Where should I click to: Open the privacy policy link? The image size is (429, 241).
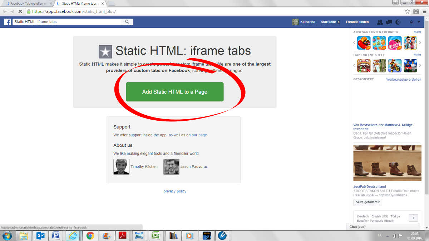tap(175, 191)
